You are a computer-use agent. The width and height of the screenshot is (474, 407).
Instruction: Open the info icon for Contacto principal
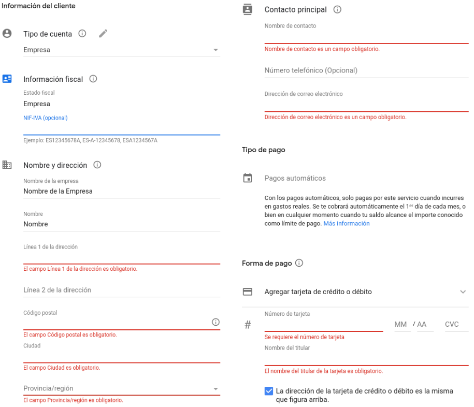click(337, 9)
